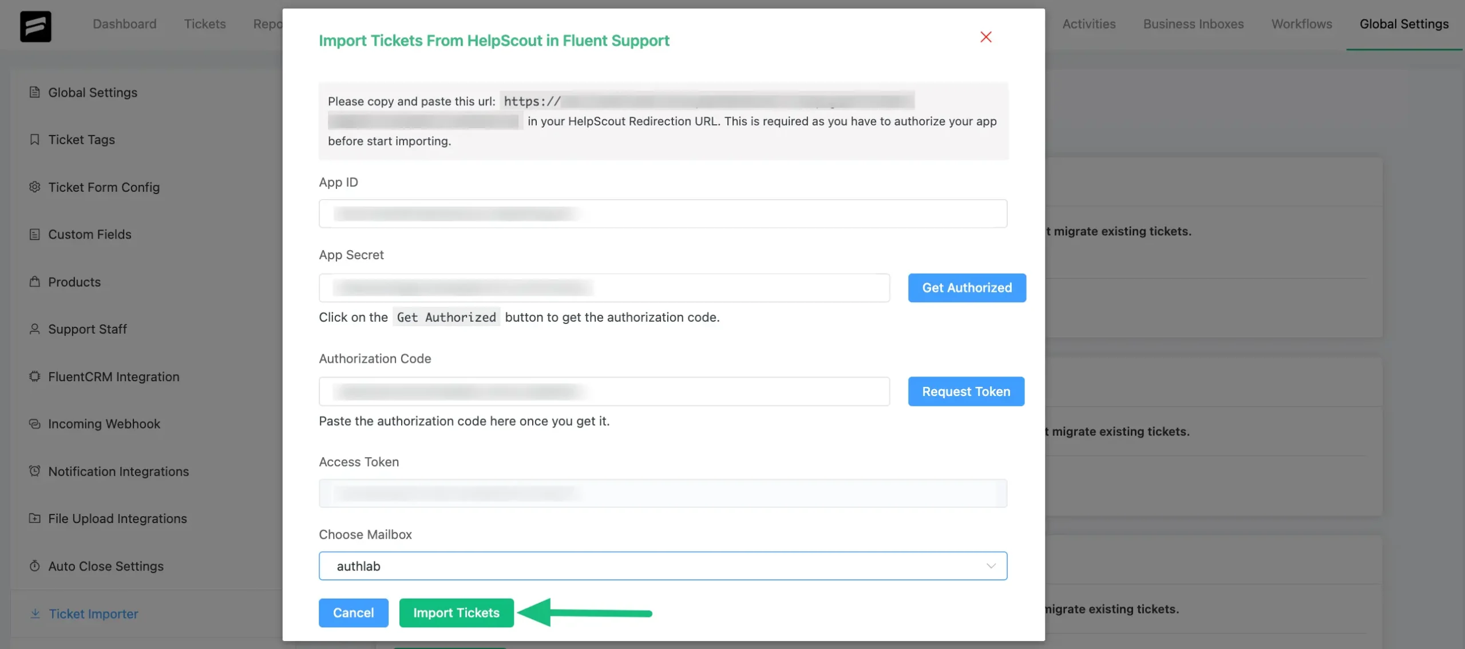Open the Dashboard menu
Screen dimensions: 1465x649
[x=125, y=24]
